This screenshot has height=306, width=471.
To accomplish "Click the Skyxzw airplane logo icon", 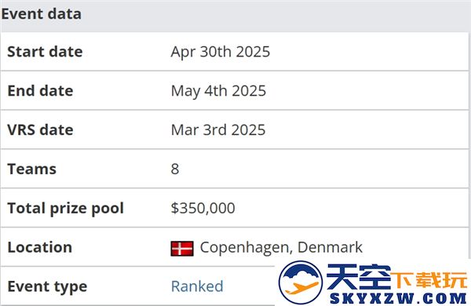I will pyautogui.click(x=301, y=282).
